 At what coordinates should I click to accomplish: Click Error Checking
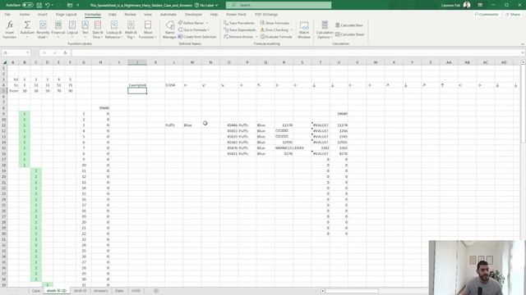click(x=274, y=29)
